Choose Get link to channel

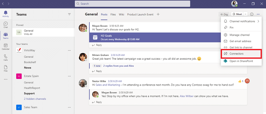(x=241, y=47)
